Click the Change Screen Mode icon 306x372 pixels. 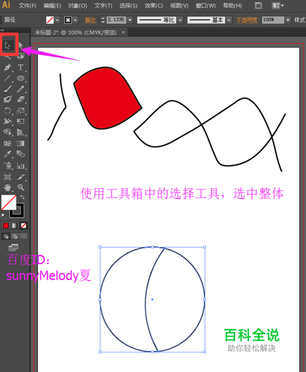click(x=13, y=248)
